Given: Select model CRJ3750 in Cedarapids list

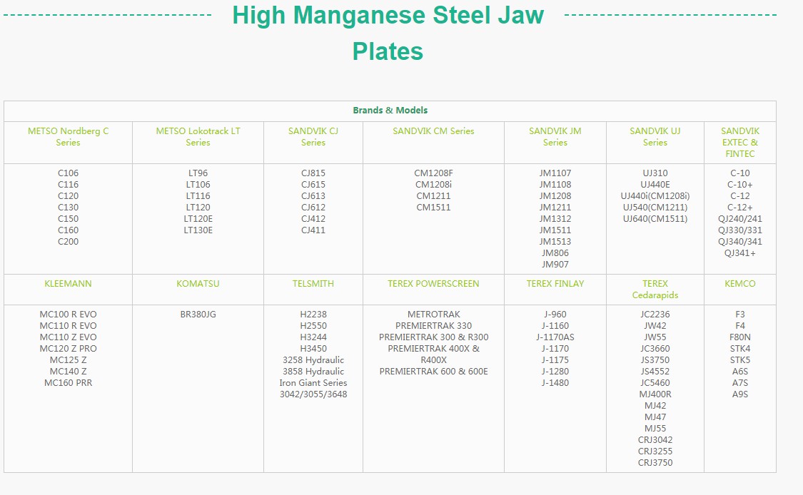Looking at the screenshot, I should click(x=655, y=463).
